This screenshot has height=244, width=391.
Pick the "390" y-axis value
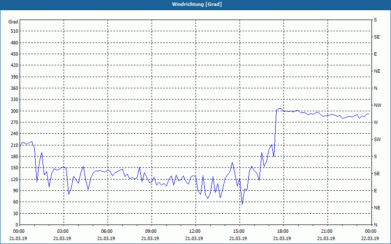point(15,77)
